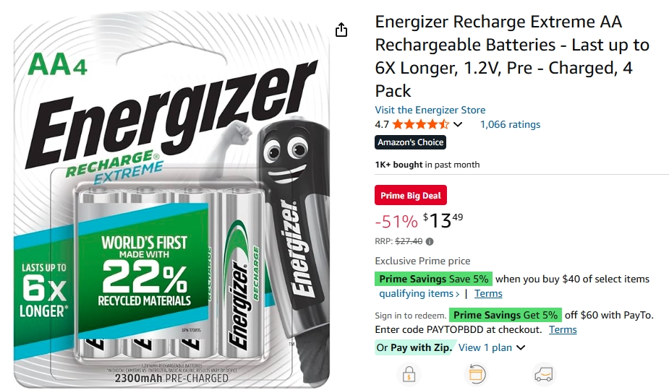
Task: Click the secure transaction lock icon
Action: (409, 374)
